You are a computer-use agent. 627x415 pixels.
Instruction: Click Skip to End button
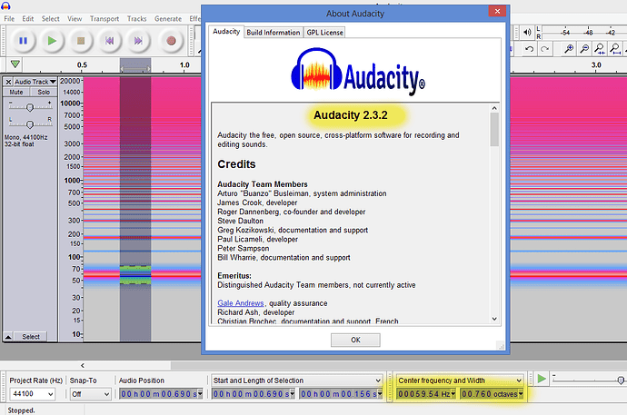[138, 41]
